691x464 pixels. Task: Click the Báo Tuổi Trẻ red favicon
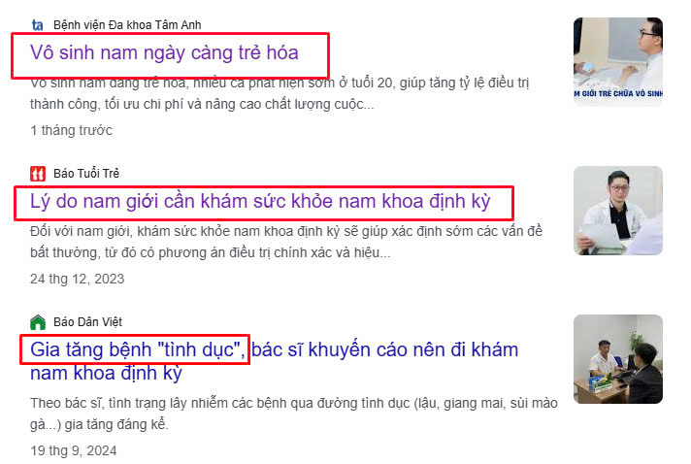tap(38, 174)
